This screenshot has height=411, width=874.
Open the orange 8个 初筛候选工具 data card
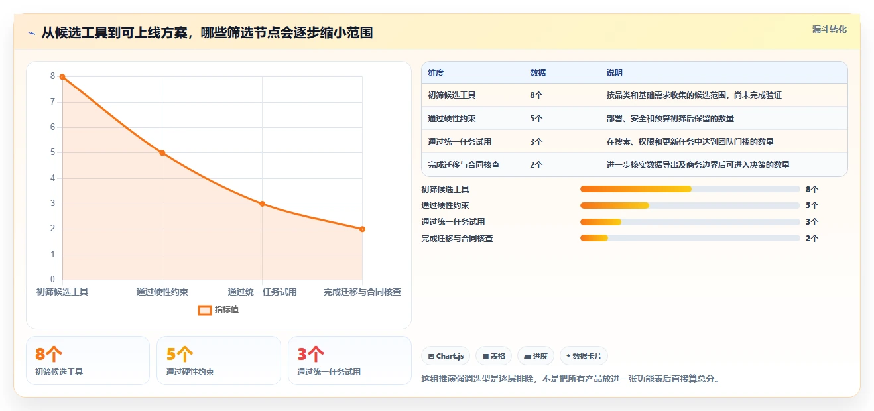[88, 361]
